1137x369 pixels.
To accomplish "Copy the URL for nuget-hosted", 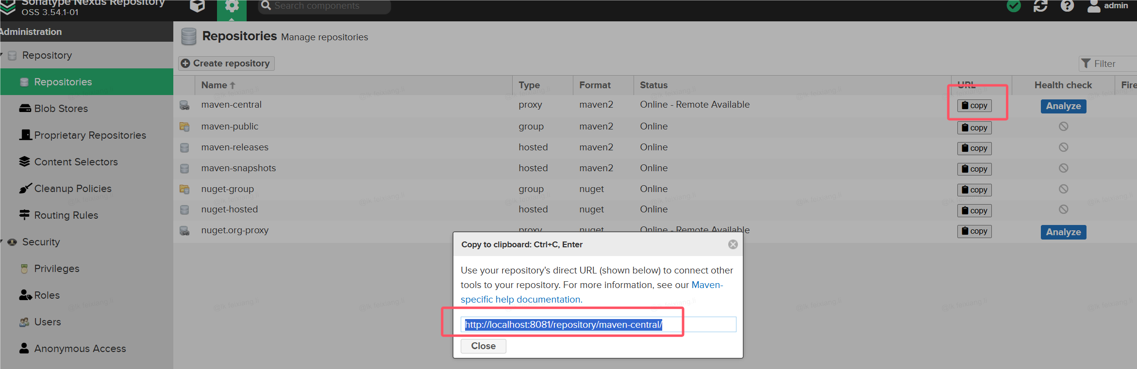I will [x=974, y=211].
